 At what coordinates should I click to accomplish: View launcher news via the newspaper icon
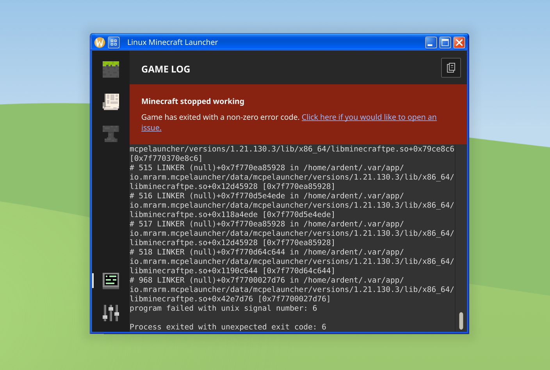point(110,101)
